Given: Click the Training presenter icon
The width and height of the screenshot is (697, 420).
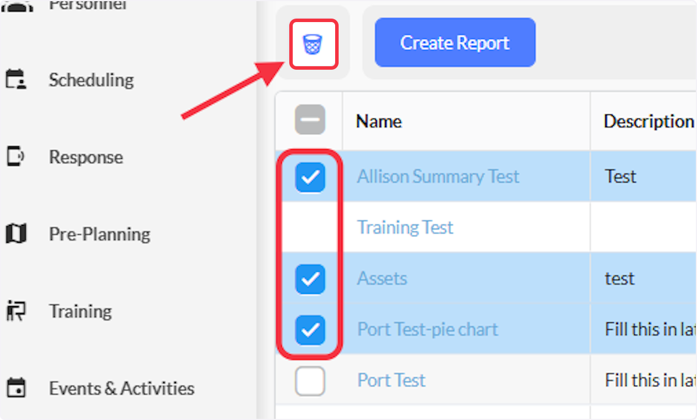Looking at the screenshot, I should pos(16,311).
